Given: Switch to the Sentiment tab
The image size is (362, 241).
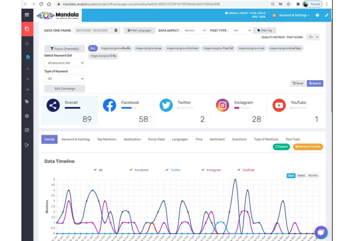Looking at the screenshot, I should [217, 139].
